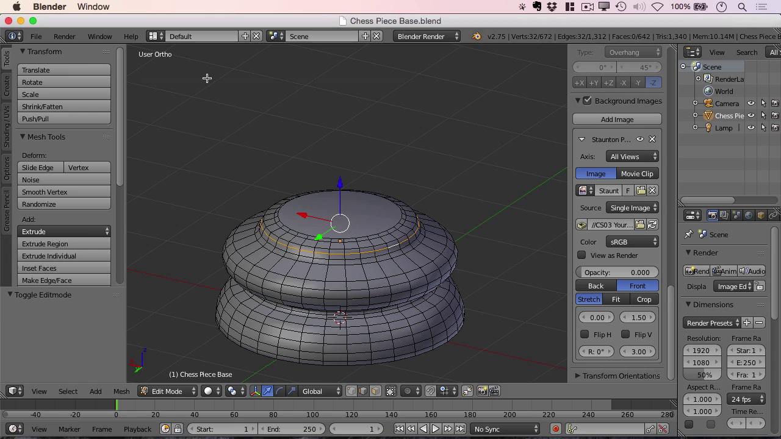Hide Camera in viewport via eye icon
This screenshot has height=439, width=781.
pos(751,104)
